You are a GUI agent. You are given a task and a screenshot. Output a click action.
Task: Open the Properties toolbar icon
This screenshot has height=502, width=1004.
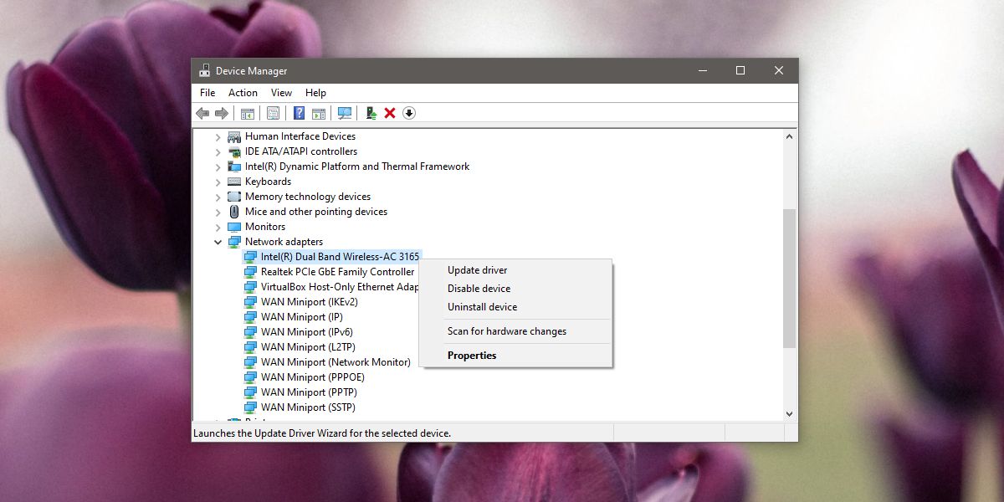pos(273,113)
